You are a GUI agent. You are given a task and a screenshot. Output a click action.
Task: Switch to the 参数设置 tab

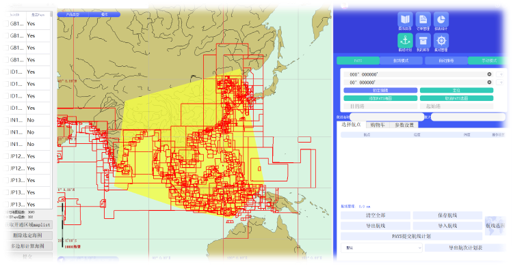404,125
